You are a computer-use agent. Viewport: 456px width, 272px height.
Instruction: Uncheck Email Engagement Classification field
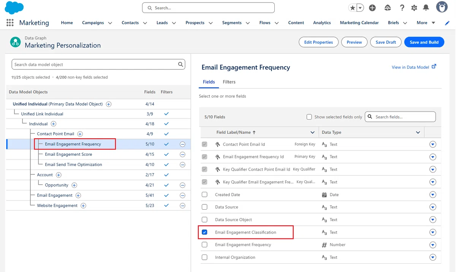[204, 232]
